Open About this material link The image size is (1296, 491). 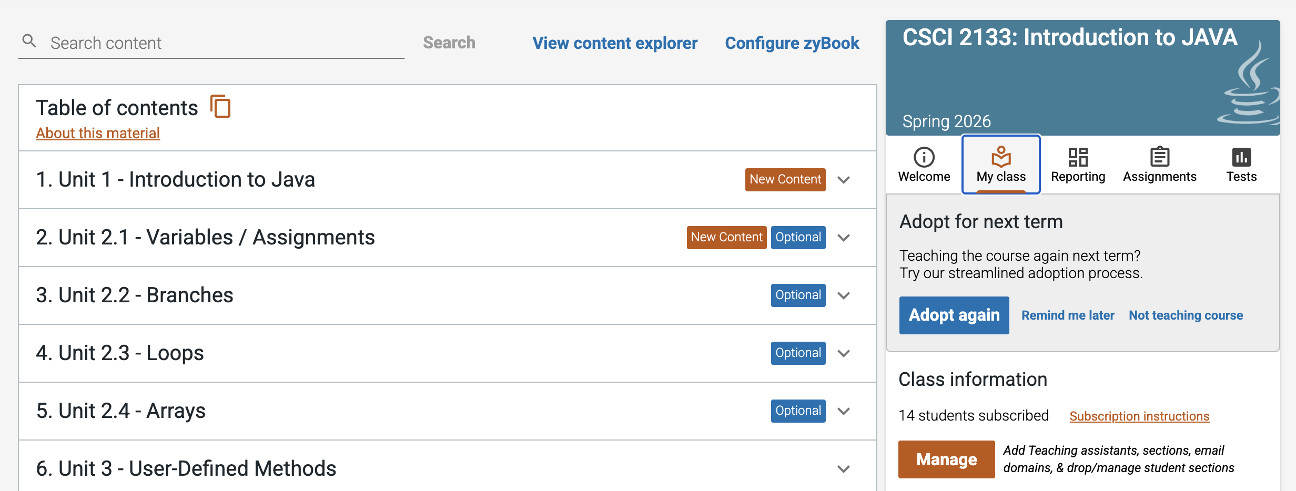pyautogui.click(x=98, y=133)
